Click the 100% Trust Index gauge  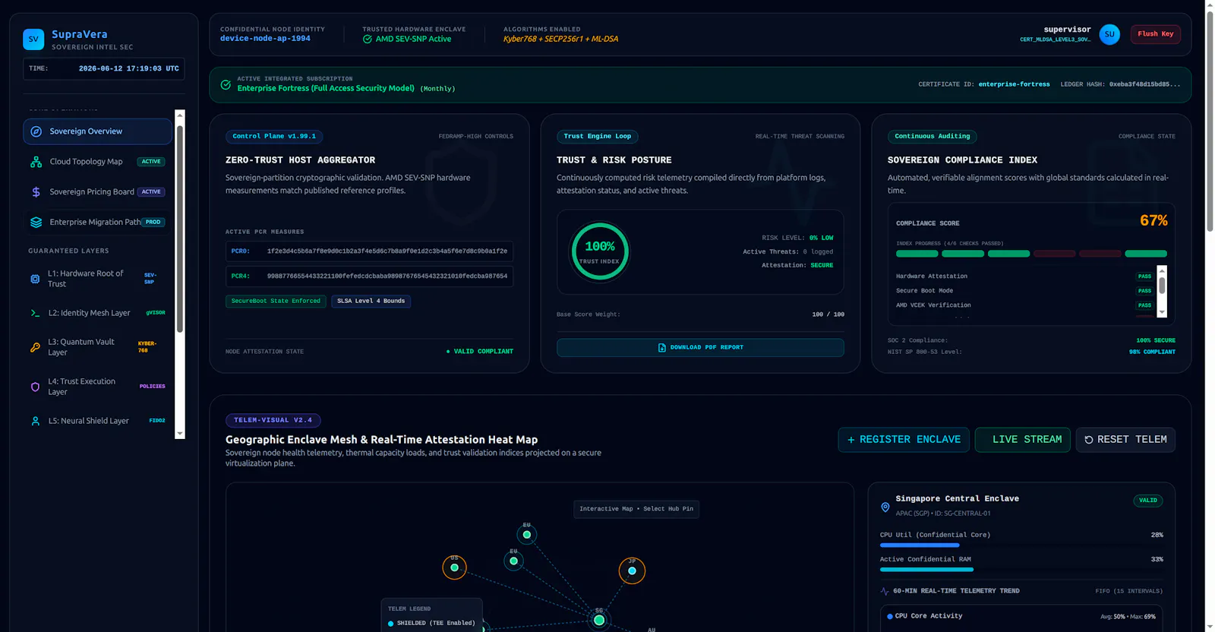[x=600, y=251]
